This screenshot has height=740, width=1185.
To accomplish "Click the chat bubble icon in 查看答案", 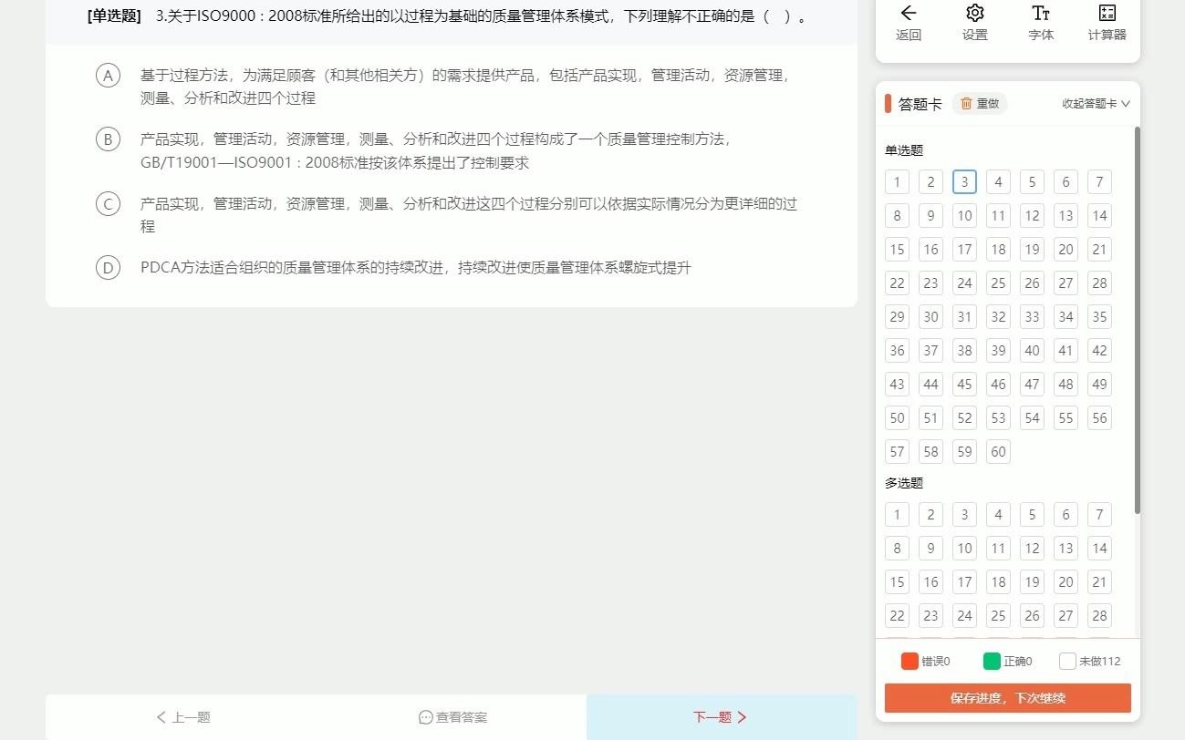I will coord(425,717).
